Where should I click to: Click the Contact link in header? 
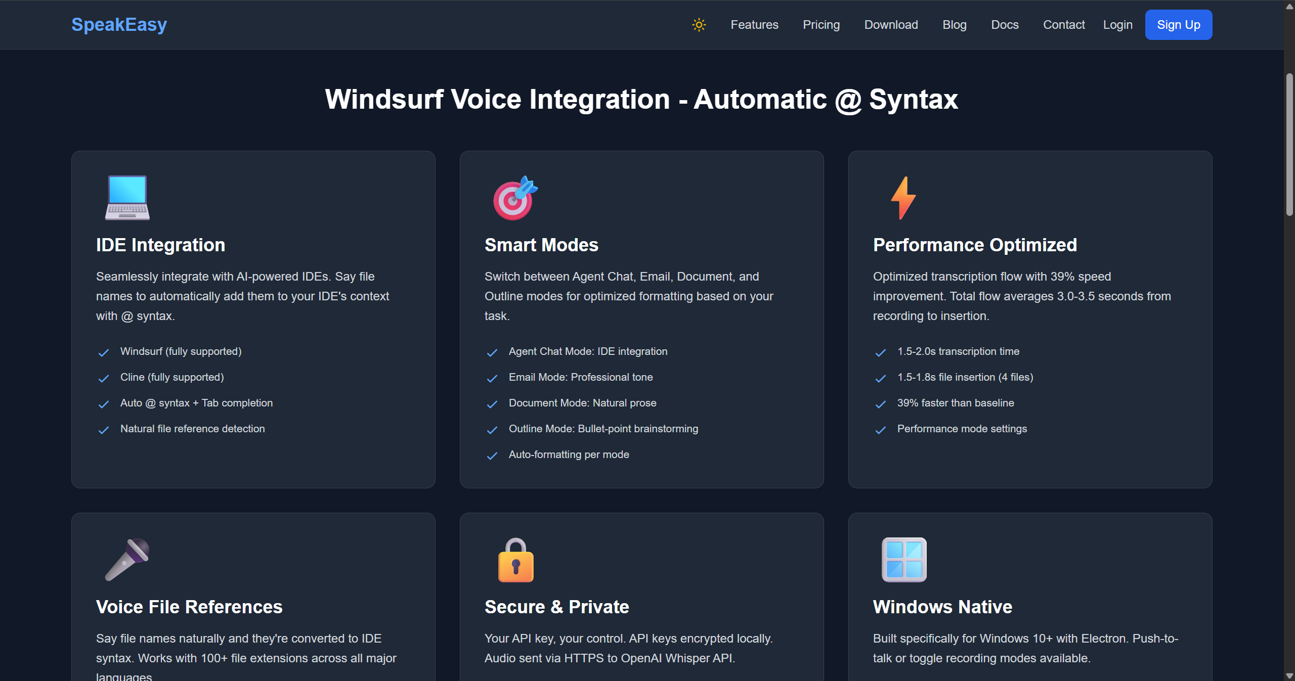click(x=1064, y=25)
